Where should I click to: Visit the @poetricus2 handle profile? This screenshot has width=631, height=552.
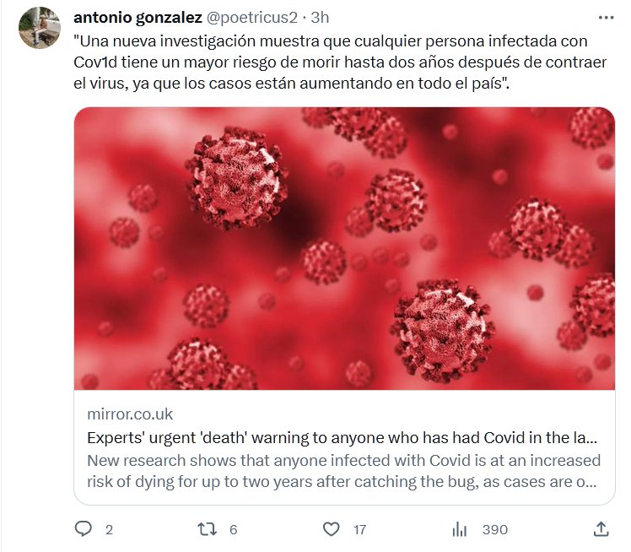[x=259, y=18]
